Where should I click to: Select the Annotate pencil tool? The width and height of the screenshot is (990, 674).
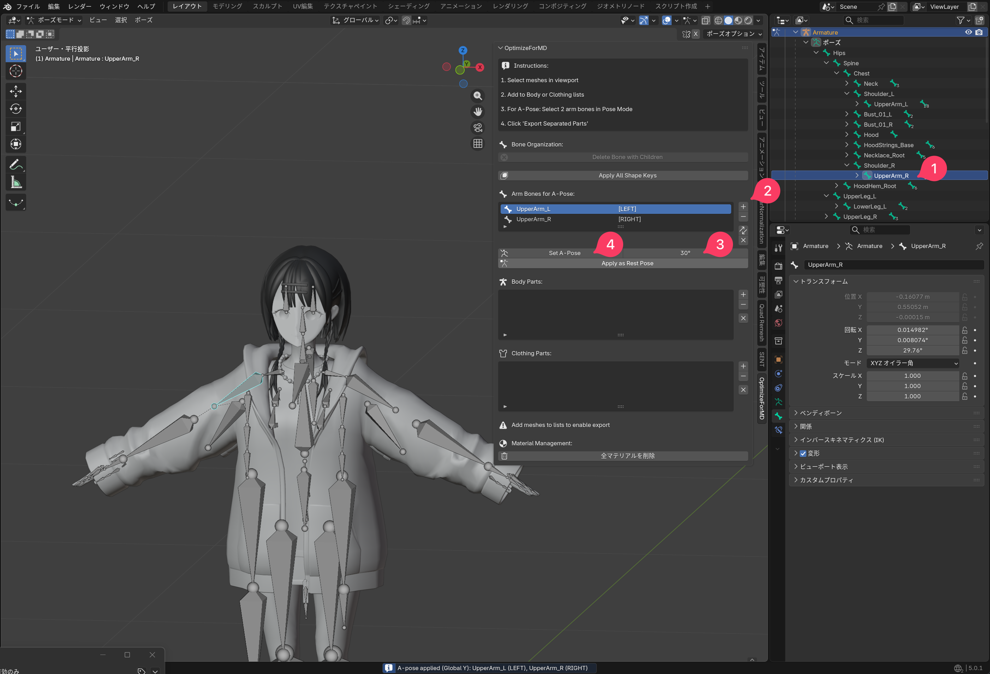(x=16, y=164)
